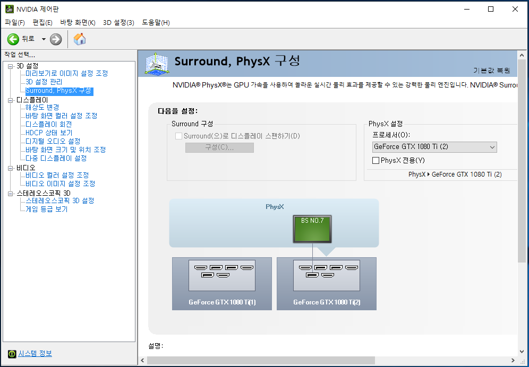Screen dimensions: 529x367
Task: Open the PhysX 프로세서 dropdown
Action: 434,147
